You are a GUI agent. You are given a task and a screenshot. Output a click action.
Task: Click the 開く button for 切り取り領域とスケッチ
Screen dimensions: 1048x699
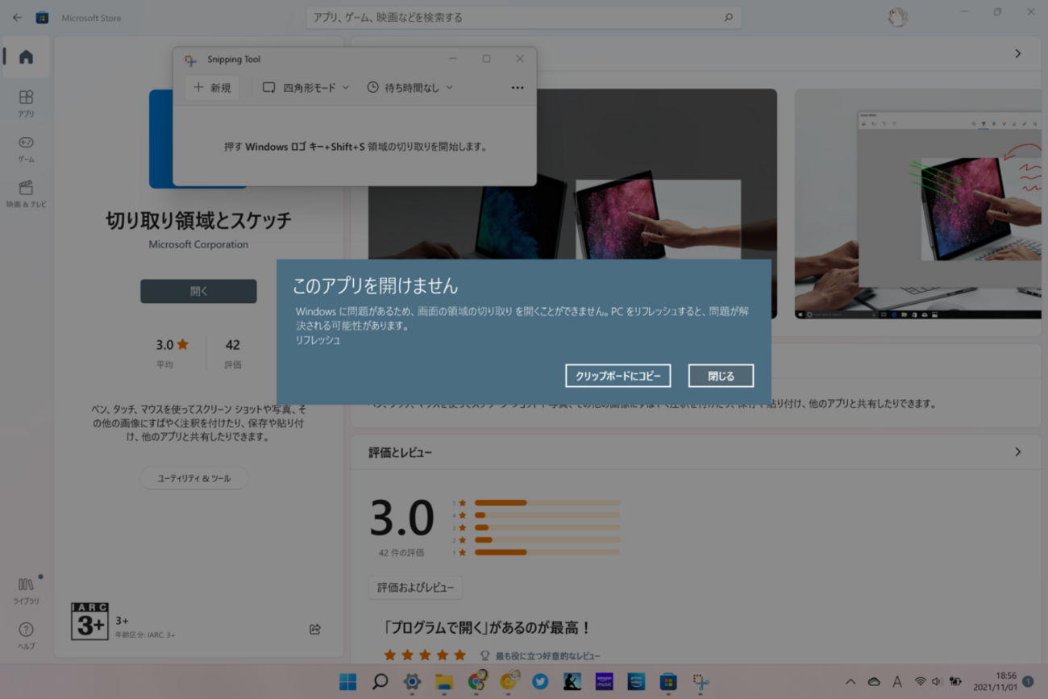pyautogui.click(x=198, y=291)
